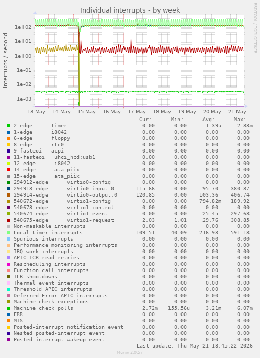Click the purple Posted-interrupt wakeup event swatch
260x358 pixels.
(x=9, y=340)
